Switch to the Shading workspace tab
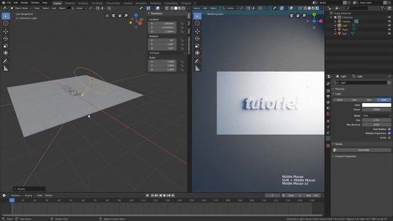Viewport: 393px width, 221px height. [128, 3]
